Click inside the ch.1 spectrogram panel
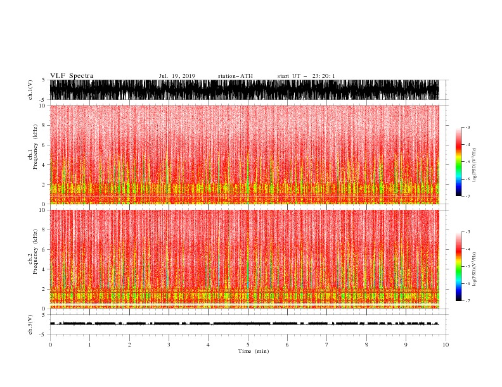Image resolution: width=502 pixels, height=387 pixels. coord(245,154)
